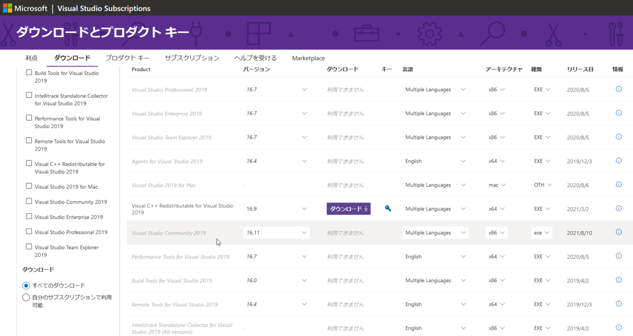Check Visual Studio Community 2019 filter

pyautogui.click(x=29, y=201)
